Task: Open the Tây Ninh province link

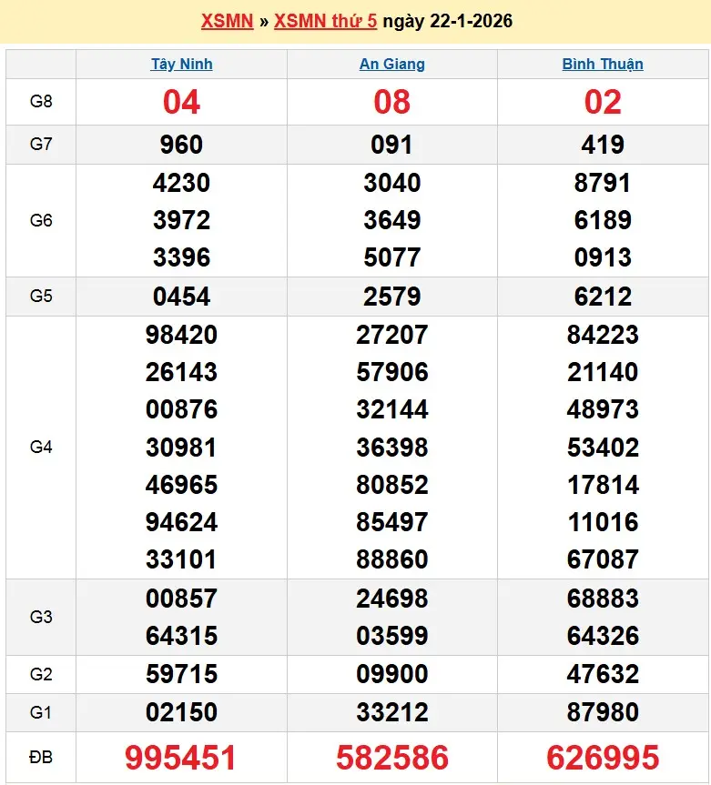Action: click(x=181, y=64)
